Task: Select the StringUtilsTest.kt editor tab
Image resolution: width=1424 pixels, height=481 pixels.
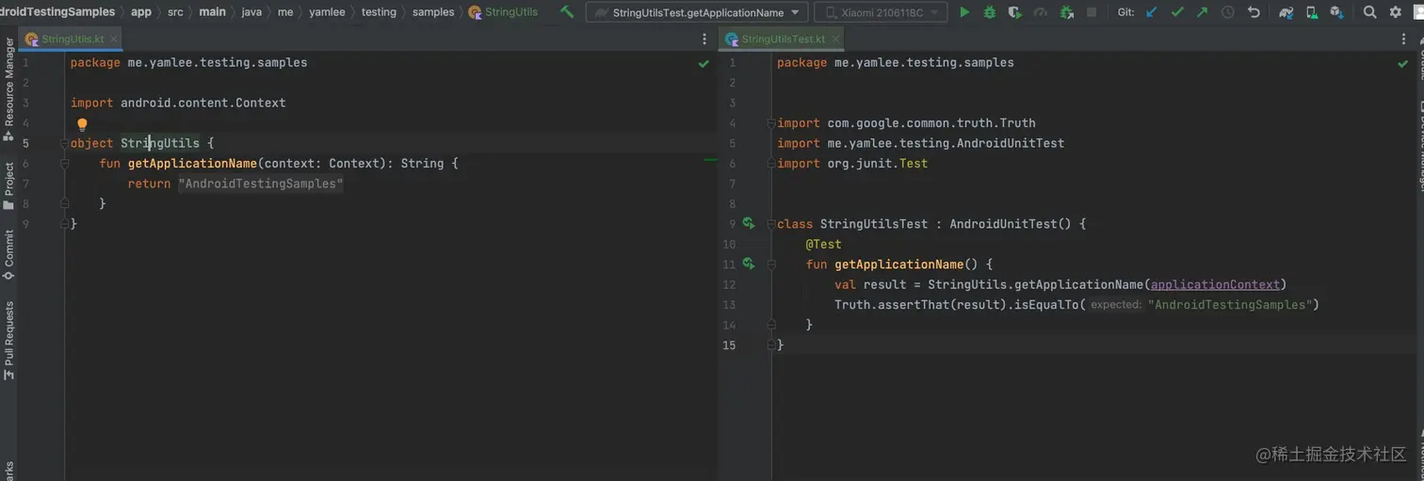Action: pyautogui.click(x=783, y=40)
